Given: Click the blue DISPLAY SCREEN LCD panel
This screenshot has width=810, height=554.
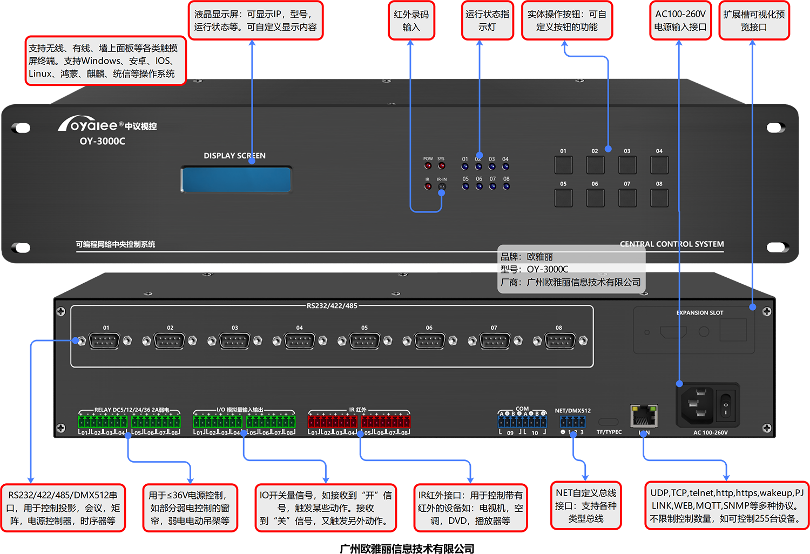Looking at the screenshot, I should 236,179.
